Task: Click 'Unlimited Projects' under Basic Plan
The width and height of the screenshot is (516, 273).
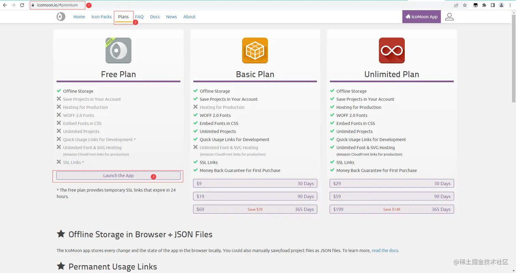Action: point(218,131)
